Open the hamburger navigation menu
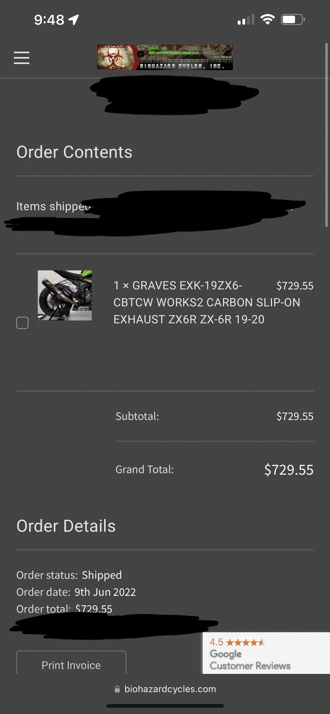Viewport: 330px width, 714px height. (x=22, y=58)
